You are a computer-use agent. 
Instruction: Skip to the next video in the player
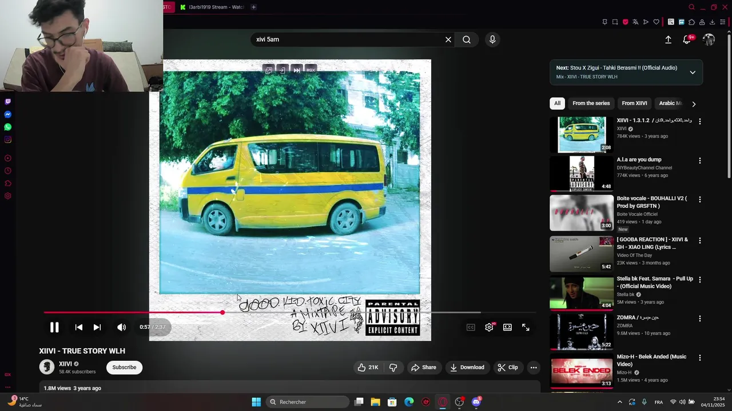coord(97,327)
